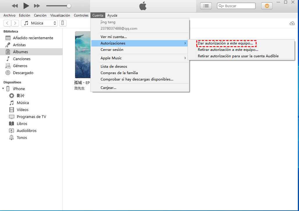299x211 pixels.
Task: Open the list view icon button
Action: pos(206,6)
